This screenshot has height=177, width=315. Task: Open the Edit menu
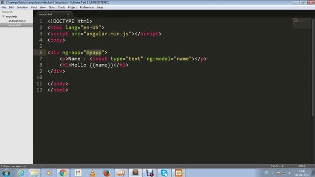click(11, 7)
